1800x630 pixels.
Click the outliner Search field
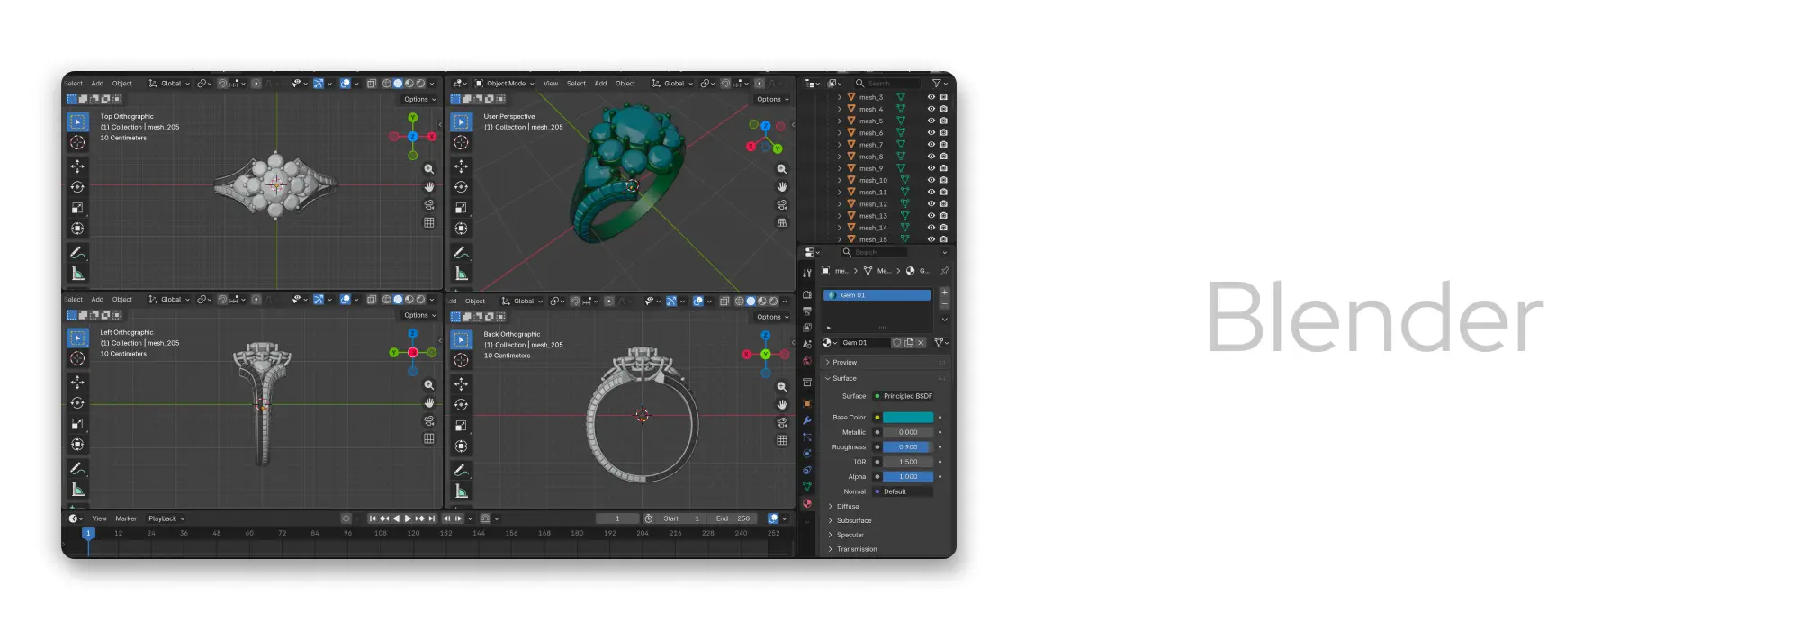point(887,84)
